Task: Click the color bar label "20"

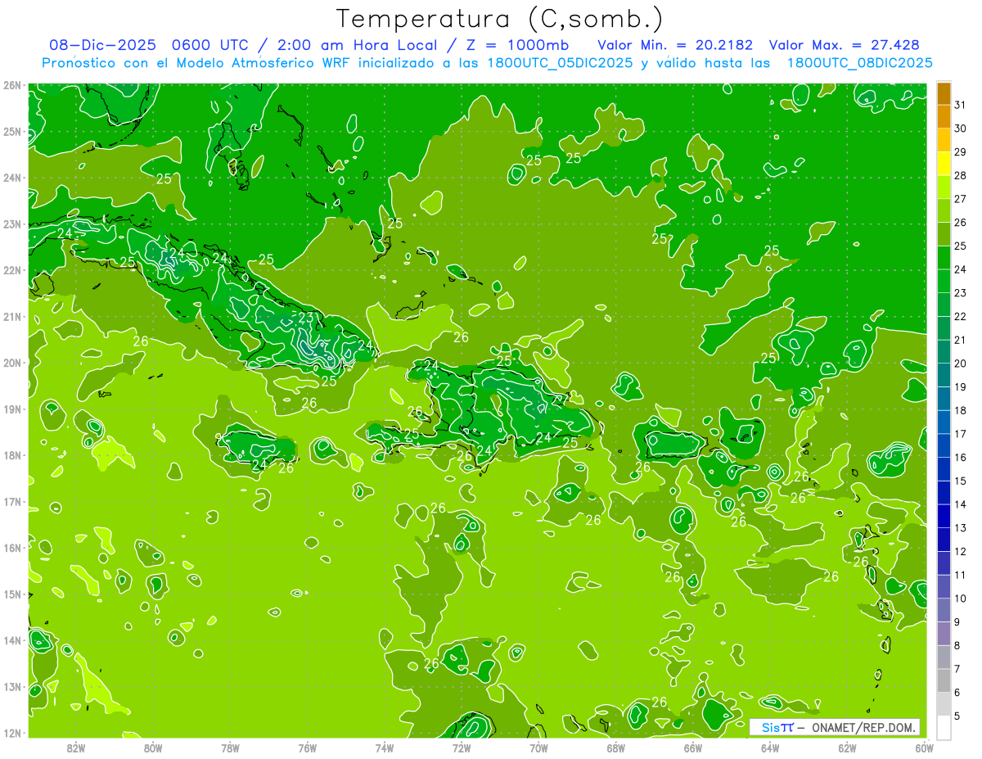Action: [961, 364]
